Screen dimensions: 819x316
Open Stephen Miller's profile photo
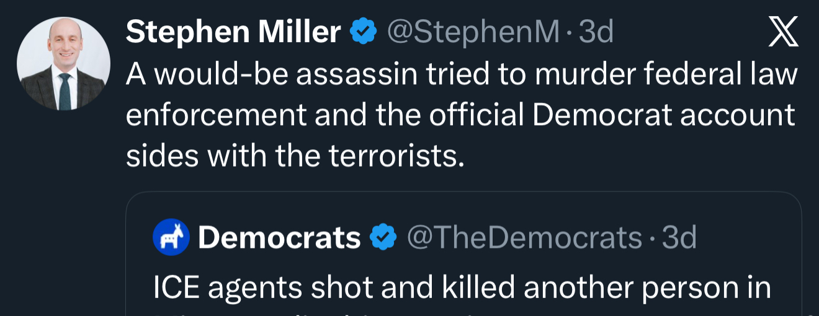pos(63,64)
